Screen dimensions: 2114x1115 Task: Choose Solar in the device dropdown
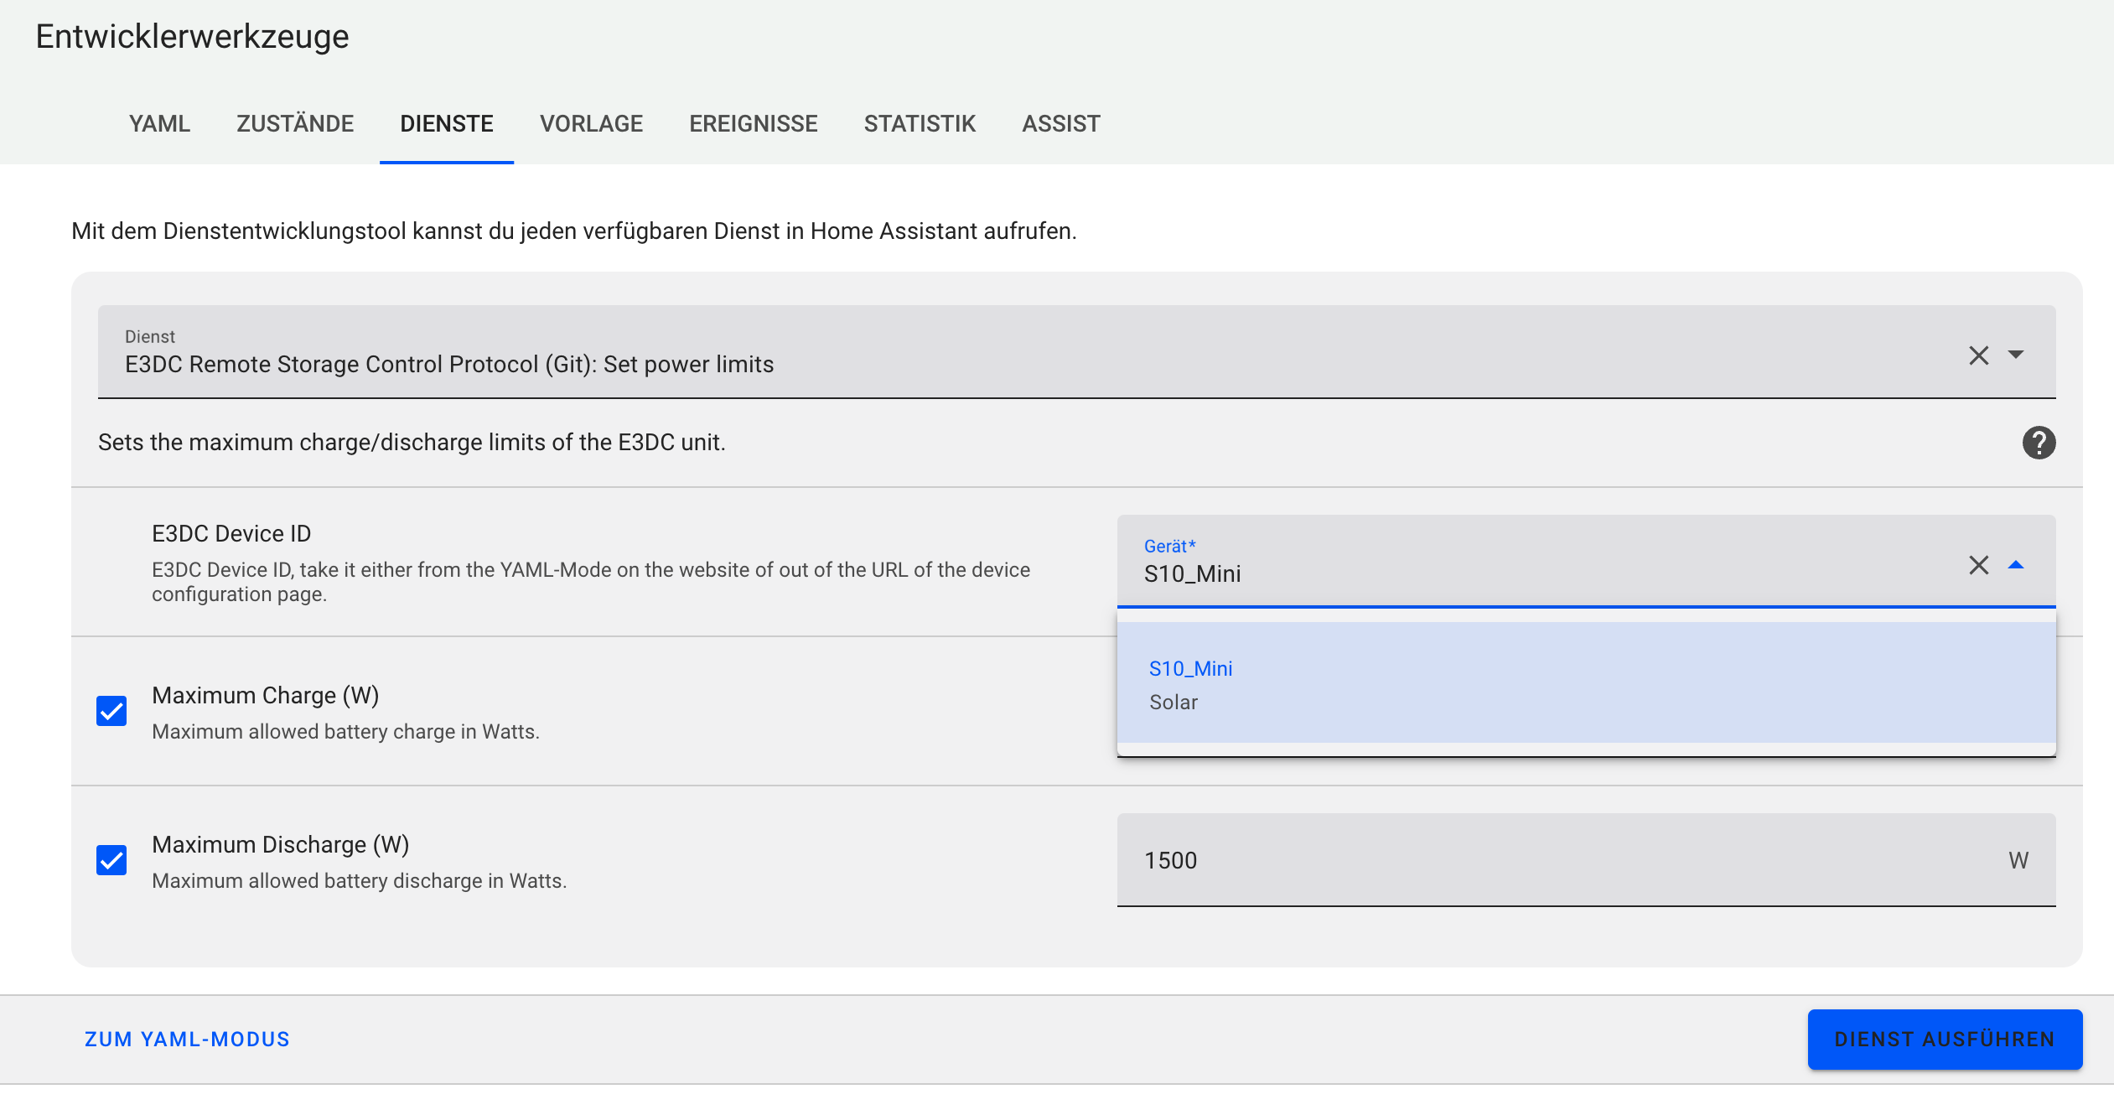tap(1174, 702)
